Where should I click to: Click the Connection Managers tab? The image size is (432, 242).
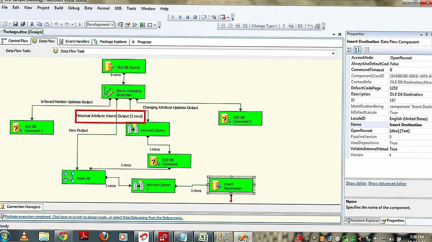tap(21, 207)
